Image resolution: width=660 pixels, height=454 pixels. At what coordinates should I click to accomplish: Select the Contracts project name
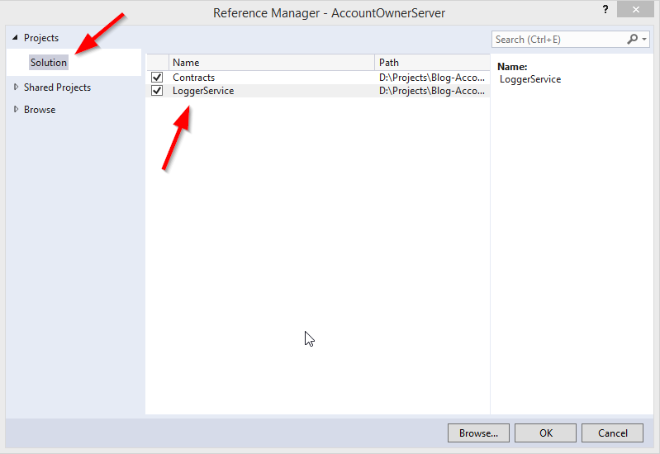pos(194,78)
